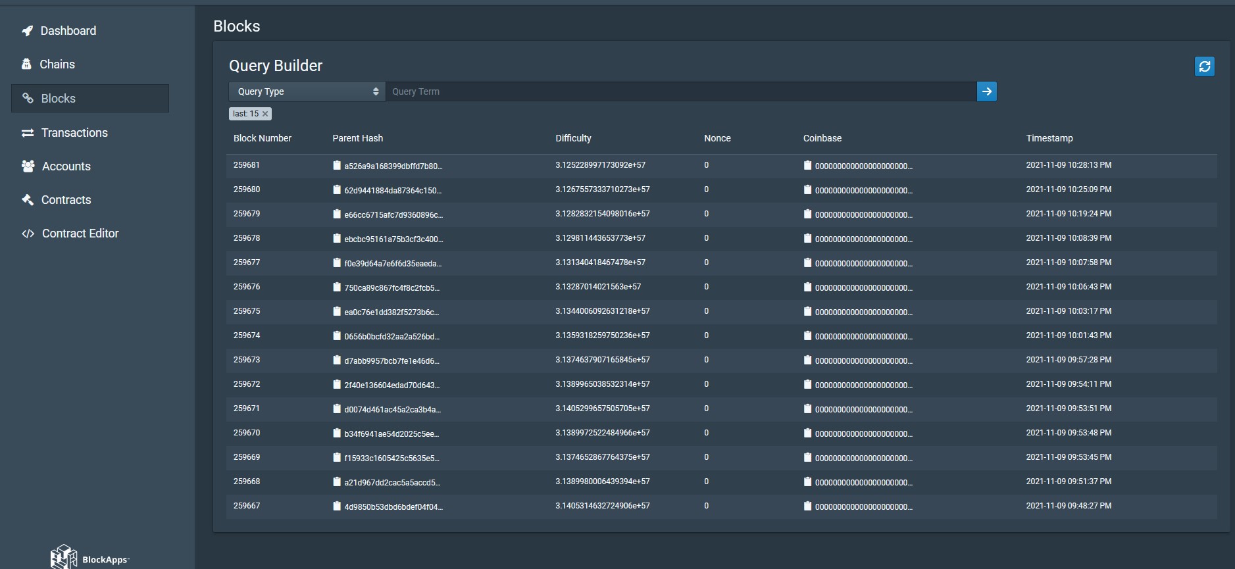This screenshot has height=569, width=1235.
Task: Click the Contract Editor code icon
Action: (x=28, y=234)
